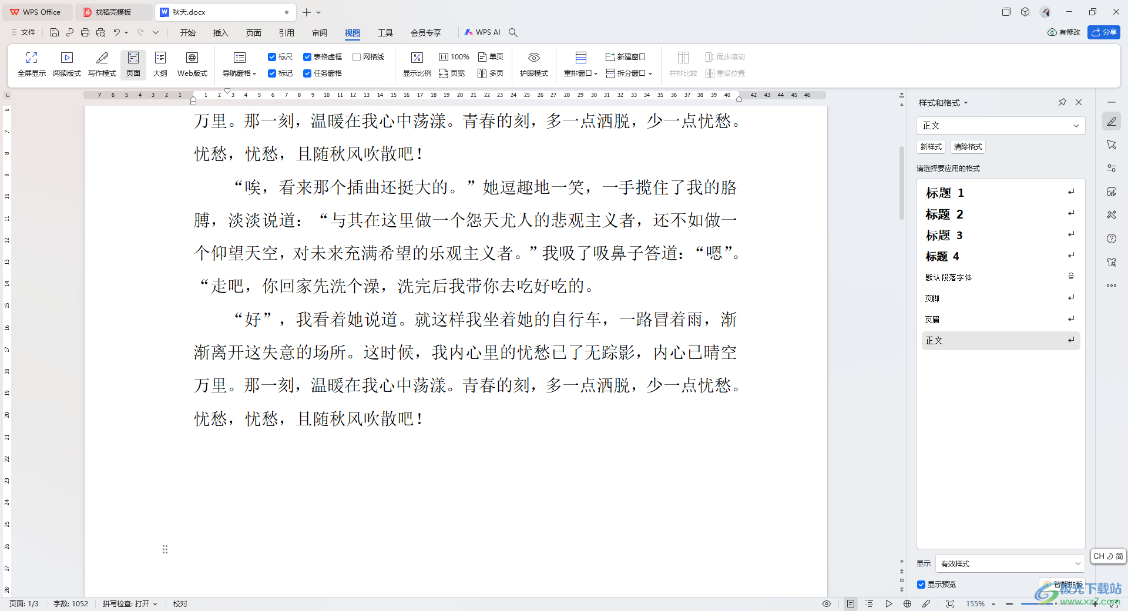1128x611 pixels.
Task: Toggle table gridlines (表格虚框) checkbox
Action: tap(307, 57)
